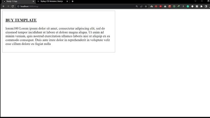Open a new browser tab
The height and width of the screenshot is (118, 210).
coord(73,1)
